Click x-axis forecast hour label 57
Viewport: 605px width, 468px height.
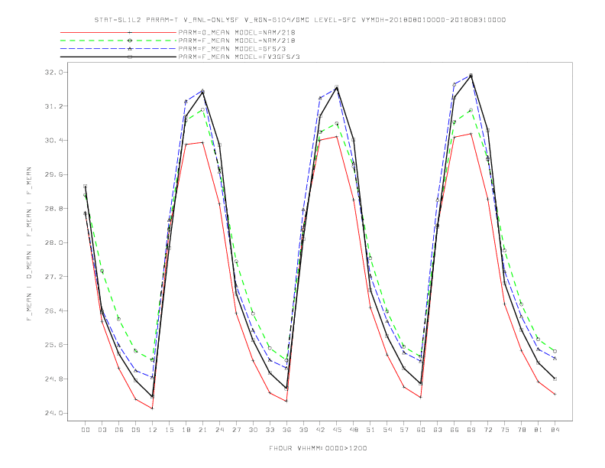(404, 430)
